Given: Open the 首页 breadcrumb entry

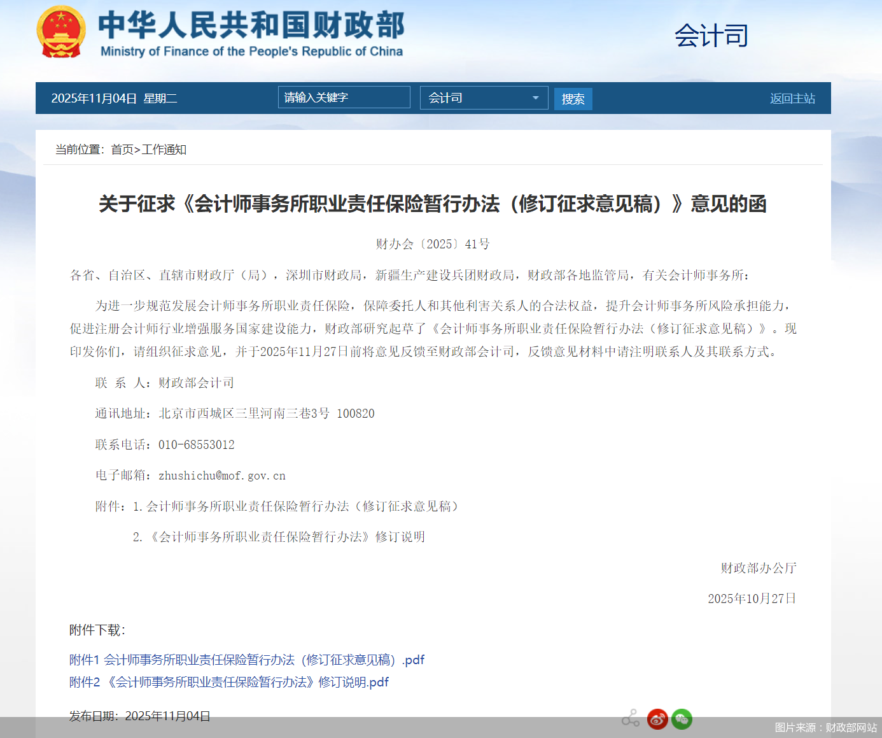Looking at the screenshot, I should click(122, 150).
